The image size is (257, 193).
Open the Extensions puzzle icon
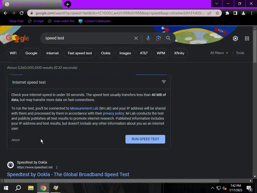[x=227, y=13]
